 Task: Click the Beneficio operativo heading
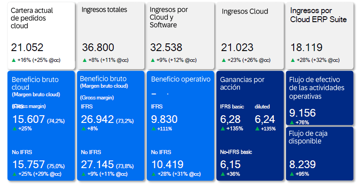(180, 79)
